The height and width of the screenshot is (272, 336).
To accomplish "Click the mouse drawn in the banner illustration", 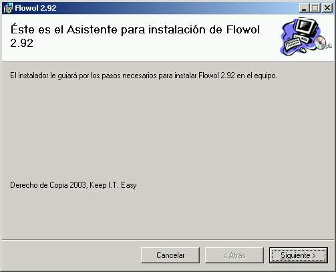I will tap(303, 50).
